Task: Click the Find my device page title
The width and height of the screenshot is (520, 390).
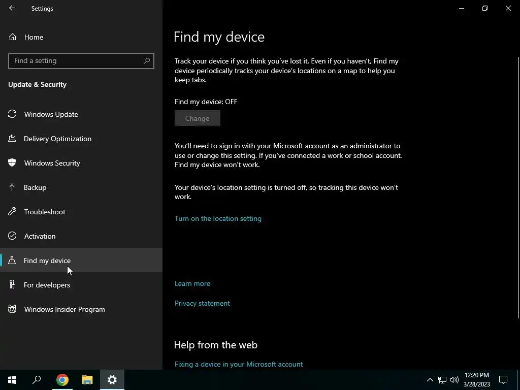Action: coord(219,37)
